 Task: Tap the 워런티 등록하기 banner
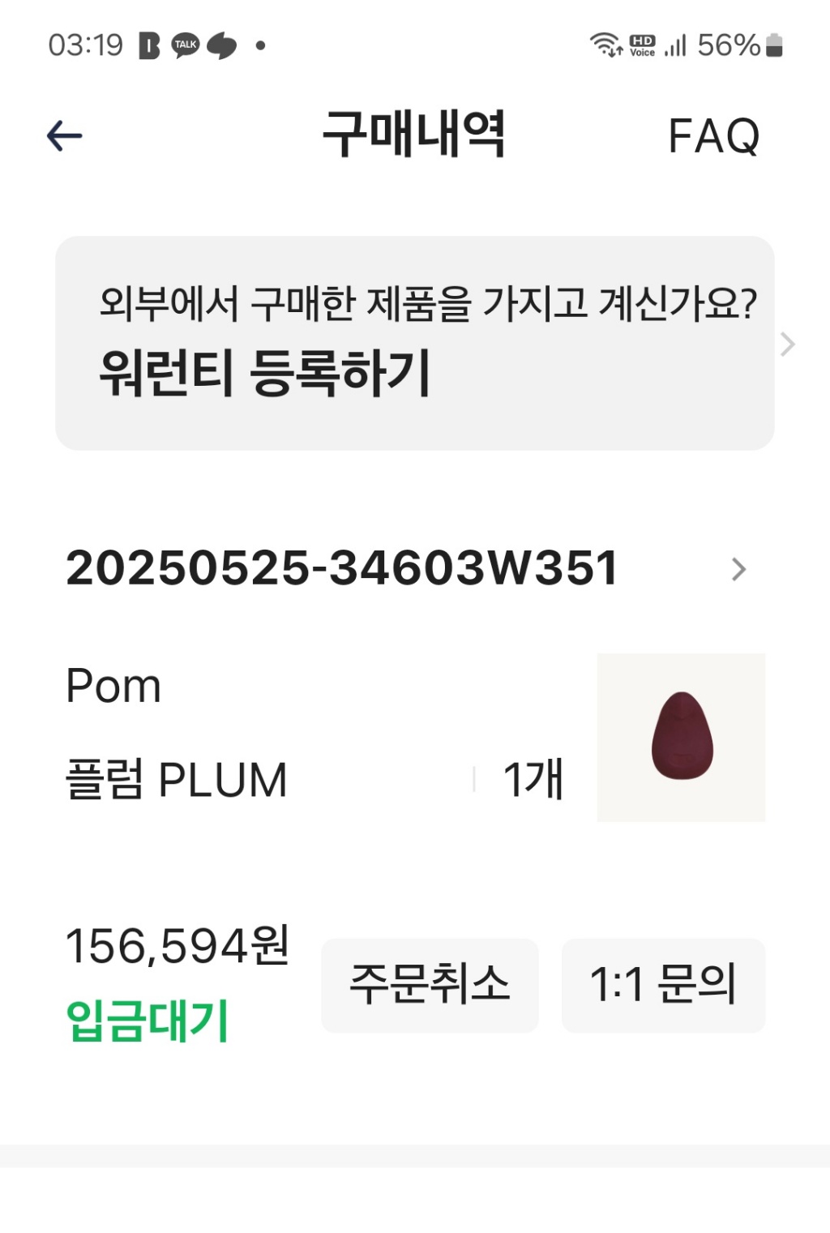(413, 344)
